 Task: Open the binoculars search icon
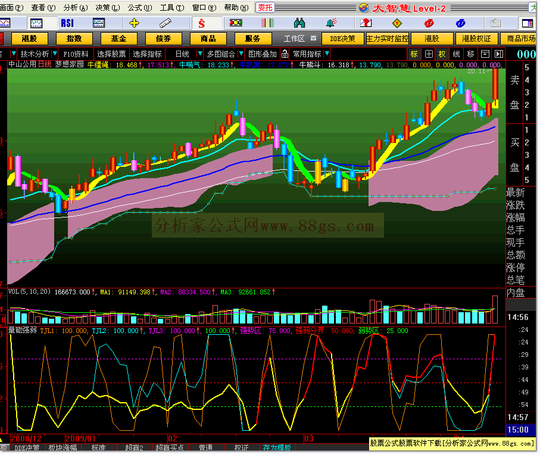tap(299, 23)
